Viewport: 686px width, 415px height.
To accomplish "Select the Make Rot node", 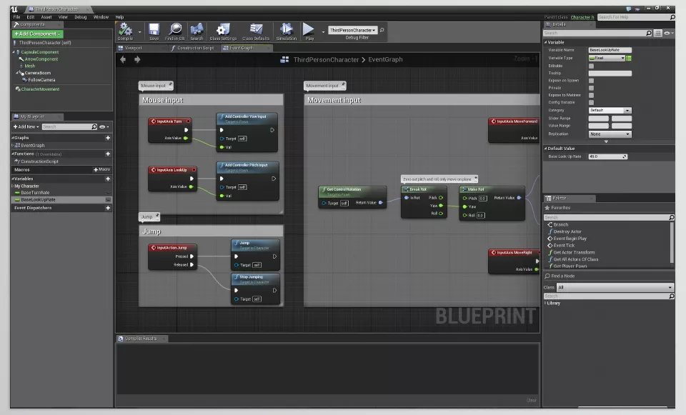I will tap(492, 203).
